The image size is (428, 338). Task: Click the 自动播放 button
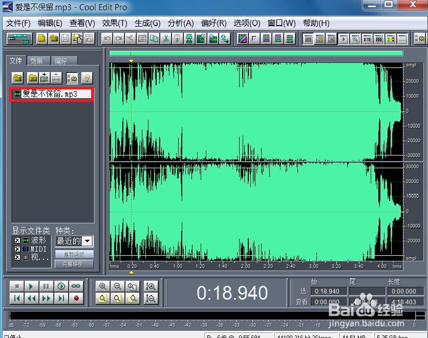click(x=74, y=254)
